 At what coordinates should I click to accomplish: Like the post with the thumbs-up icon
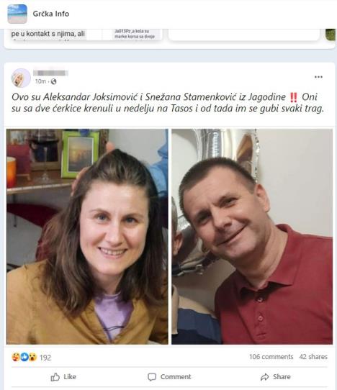[x=55, y=377]
